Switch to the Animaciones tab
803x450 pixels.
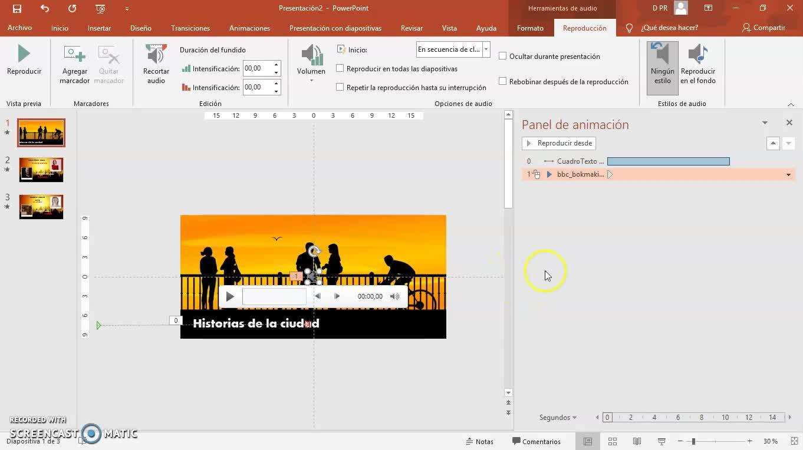click(249, 28)
